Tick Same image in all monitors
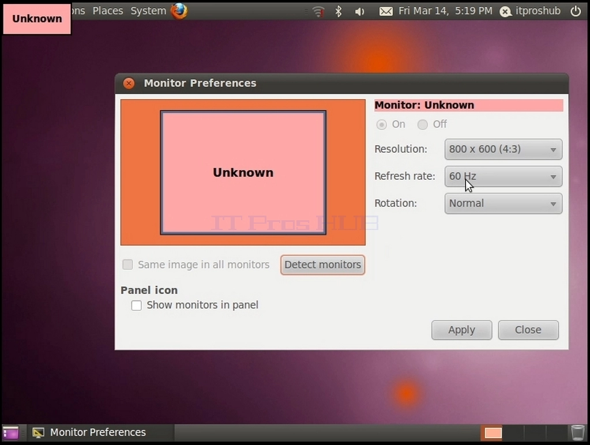The height and width of the screenshot is (445, 590). coord(127,265)
